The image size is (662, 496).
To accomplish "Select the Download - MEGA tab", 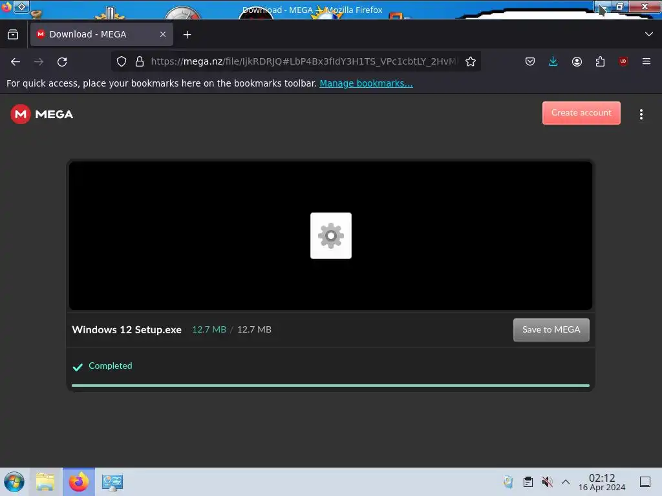I will 101,34.
